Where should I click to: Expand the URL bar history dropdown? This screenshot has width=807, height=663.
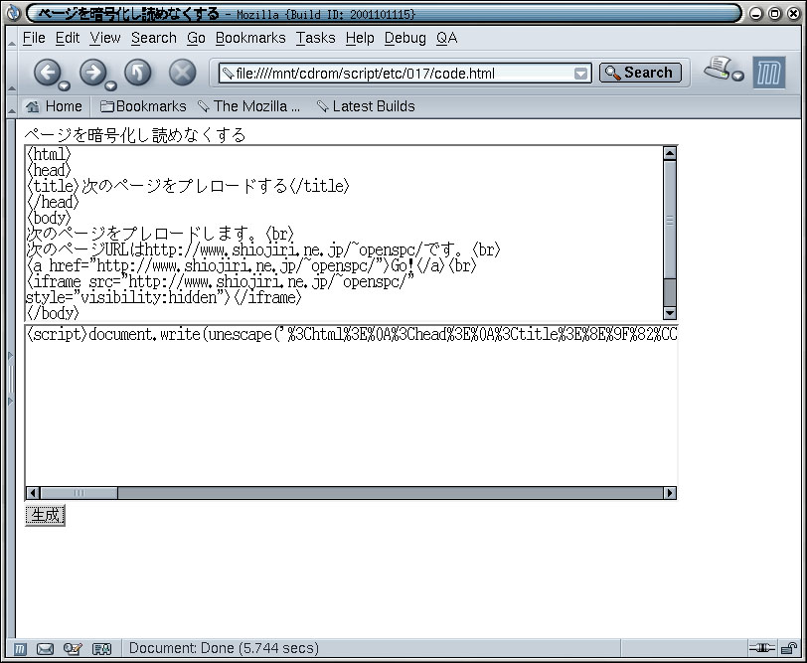pos(580,74)
